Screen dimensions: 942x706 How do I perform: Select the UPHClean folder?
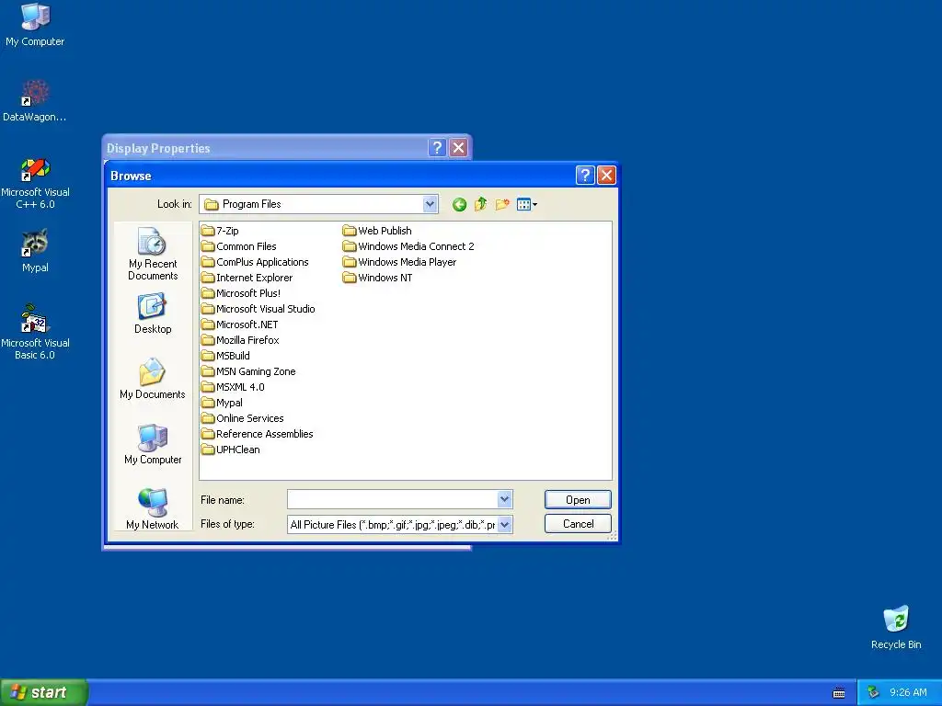231,449
